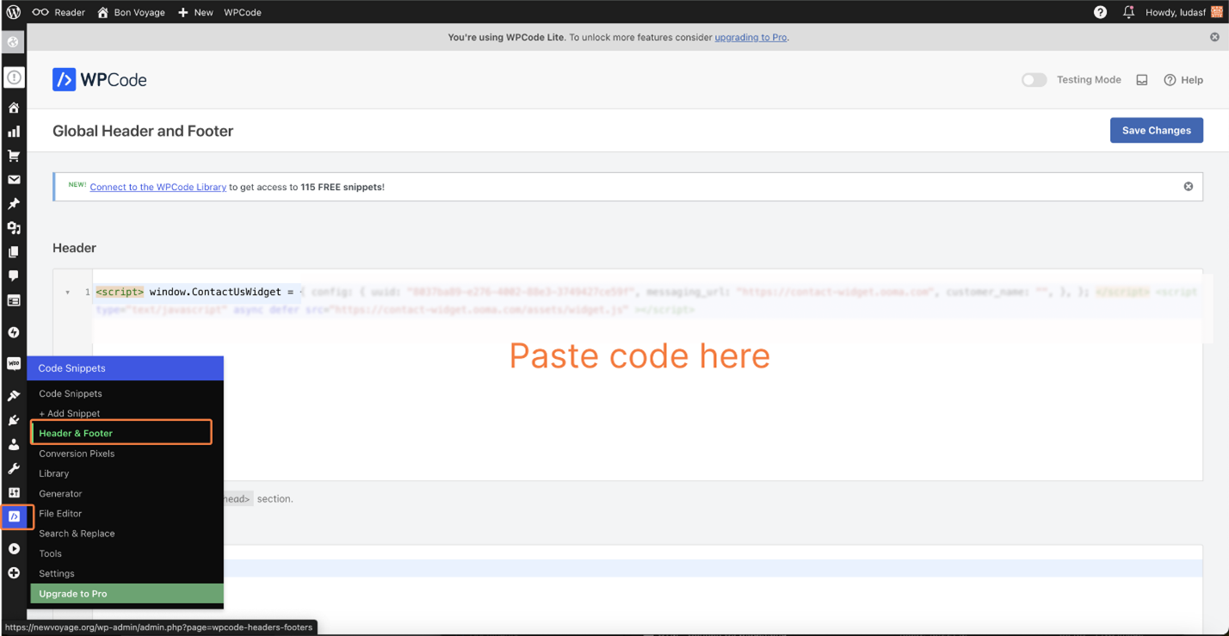Image resolution: width=1229 pixels, height=636 pixels.
Task: Open Conversion Pixels from the submenu
Action: (x=77, y=454)
